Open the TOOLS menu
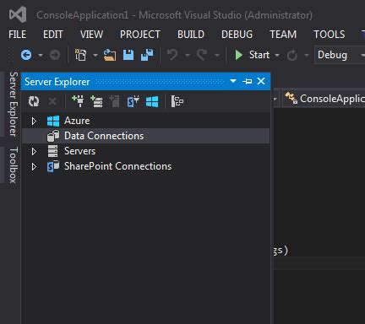This screenshot has width=365, height=324. tap(330, 35)
